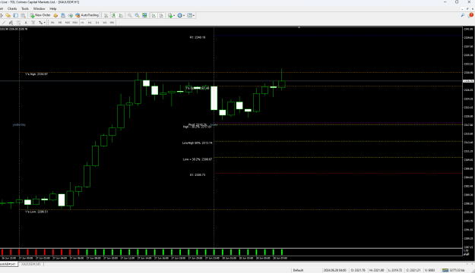This screenshot has width=475, height=273.
Task: Click the '2024.06.28 04:00' status bar entry
Action: click(x=334, y=270)
